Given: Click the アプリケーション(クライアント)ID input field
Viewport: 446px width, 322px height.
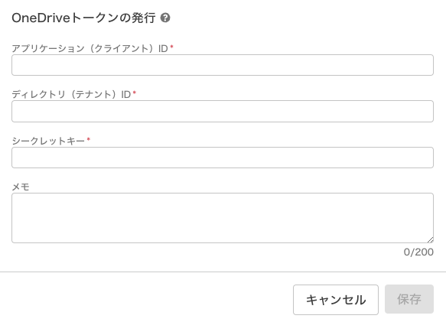Looking at the screenshot, I should 223,65.
